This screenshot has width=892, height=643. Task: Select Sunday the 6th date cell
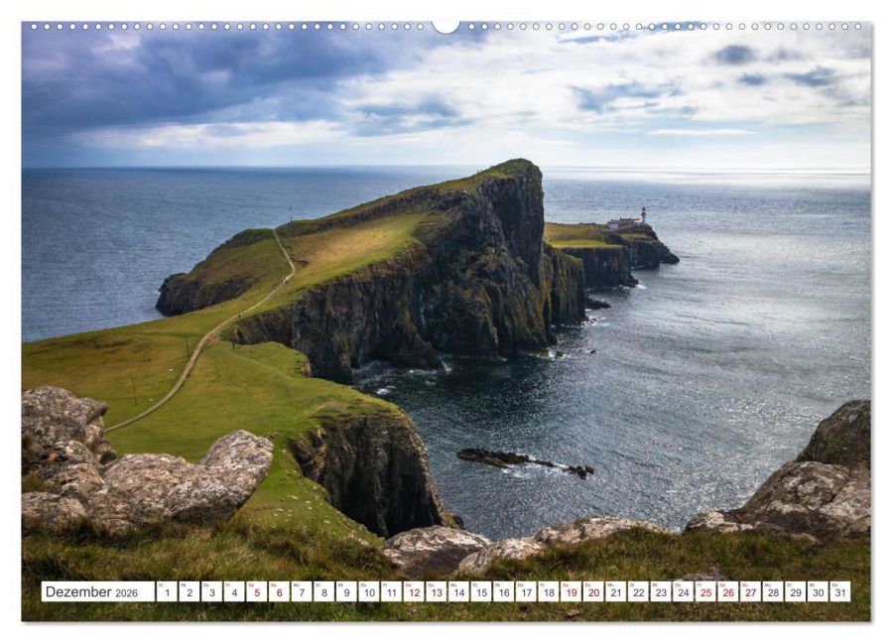[279, 591]
